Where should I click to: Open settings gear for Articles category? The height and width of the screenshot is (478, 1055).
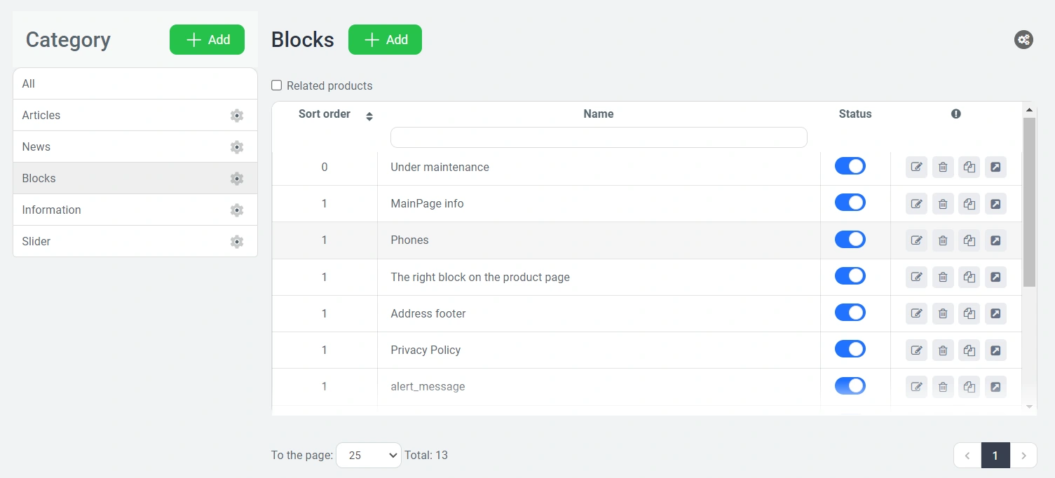coord(237,116)
